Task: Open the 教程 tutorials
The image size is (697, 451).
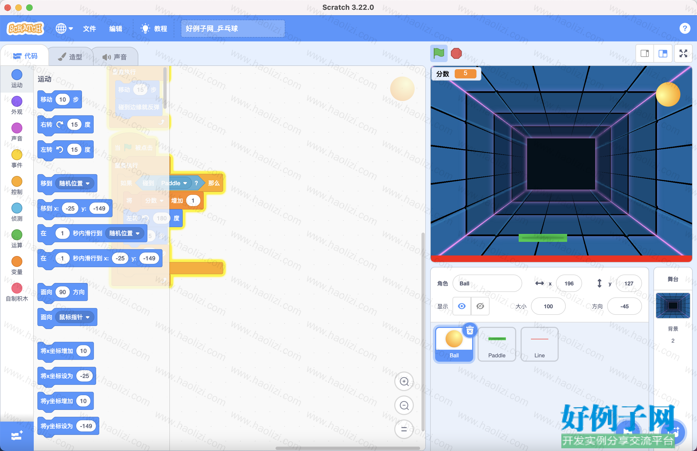Action: 154,28
